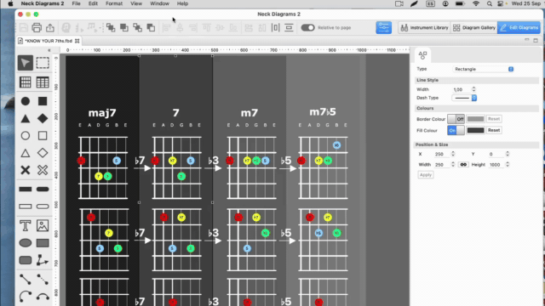Open the Format menu
Viewport: 545px width, 306px height.
114,3
